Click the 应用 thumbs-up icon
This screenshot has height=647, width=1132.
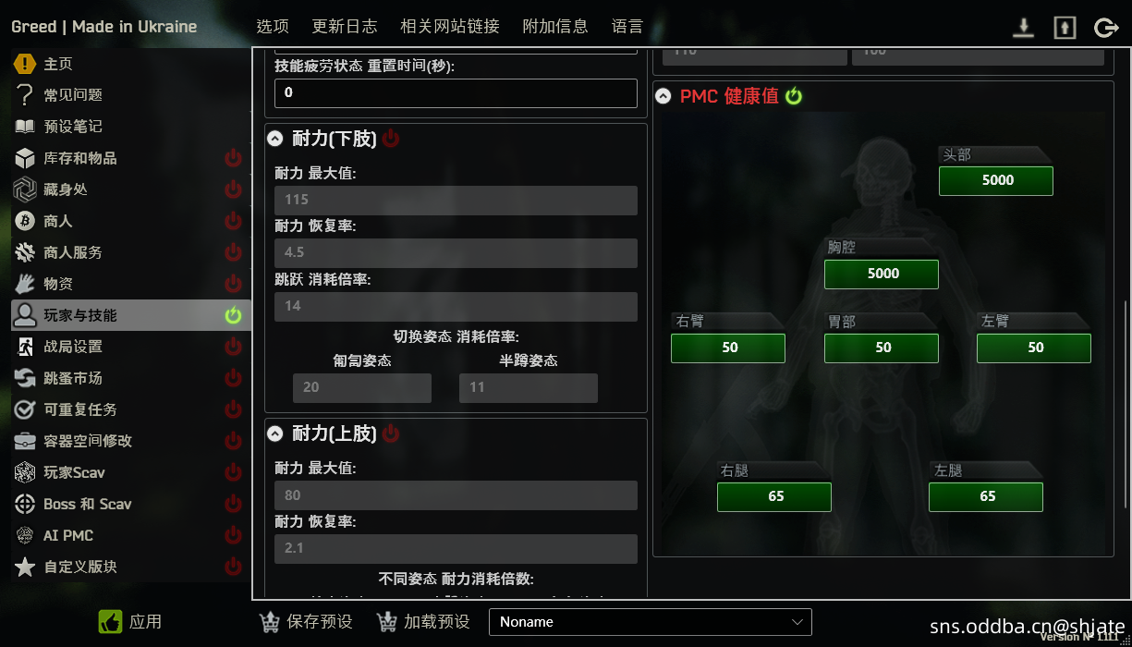(x=111, y=622)
